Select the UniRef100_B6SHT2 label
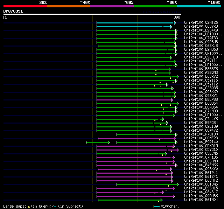 201,181
